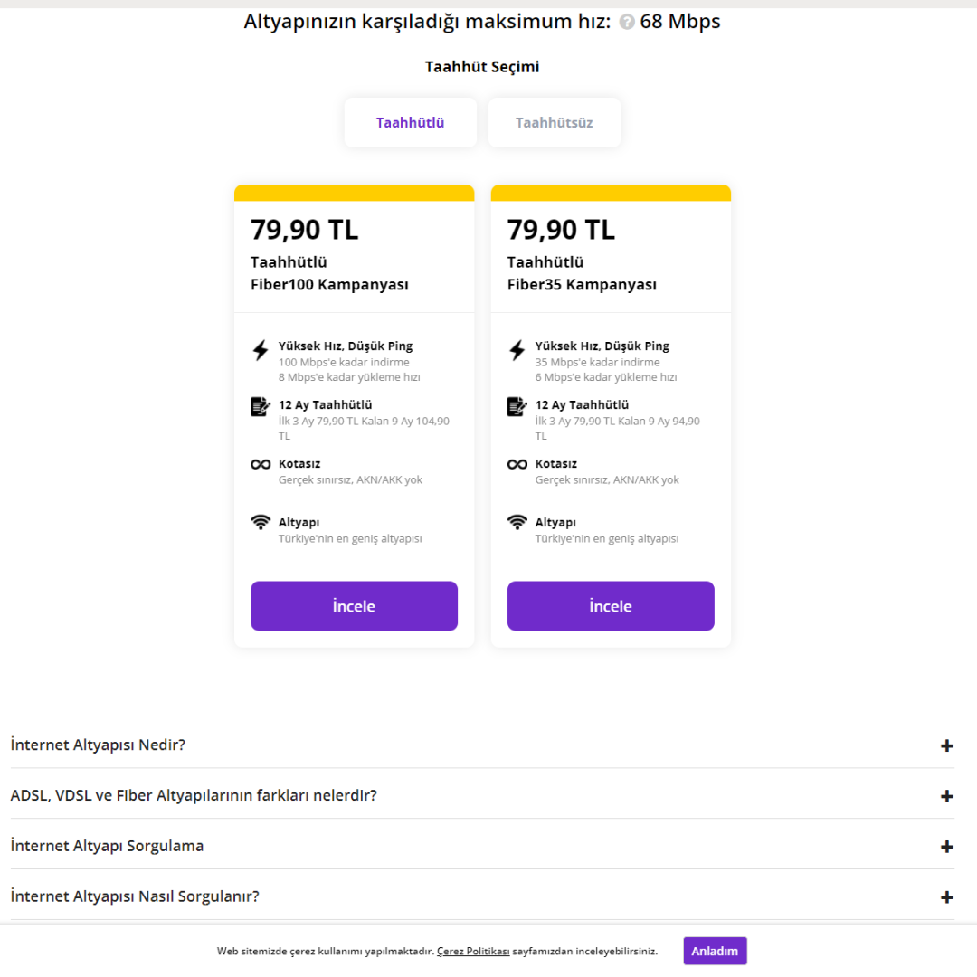The width and height of the screenshot is (977, 977).
Task: Expand ADSL, VDSL ve Fiber differences question
Action: 946,797
